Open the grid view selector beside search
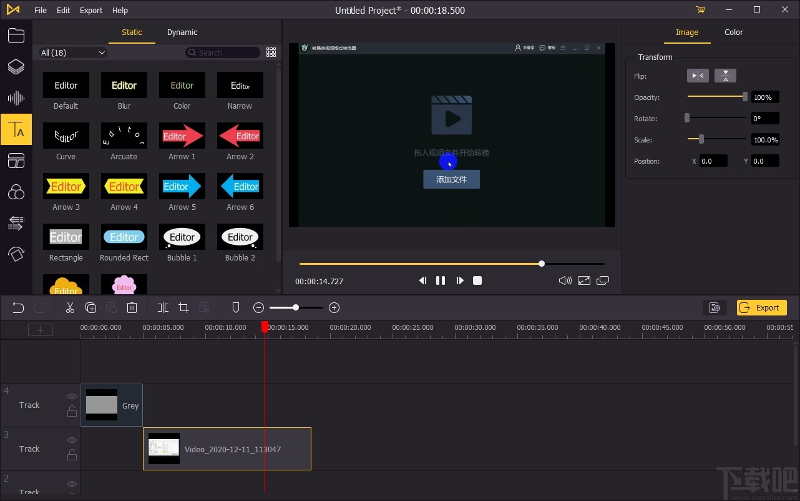The height and width of the screenshot is (501, 800). pos(271,52)
